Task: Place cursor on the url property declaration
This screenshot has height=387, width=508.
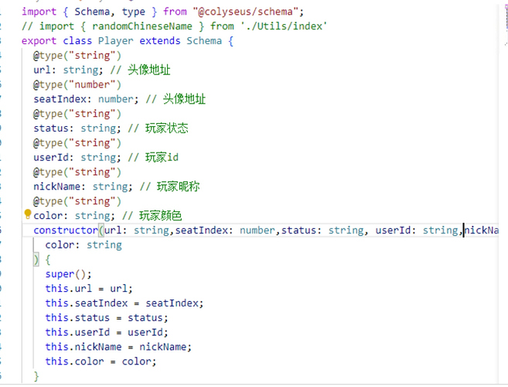Action: [x=43, y=70]
